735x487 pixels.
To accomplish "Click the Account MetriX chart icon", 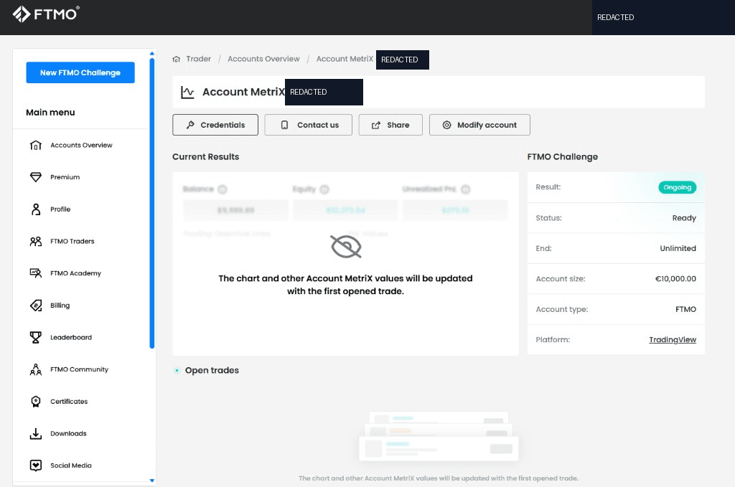I will pyautogui.click(x=187, y=93).
